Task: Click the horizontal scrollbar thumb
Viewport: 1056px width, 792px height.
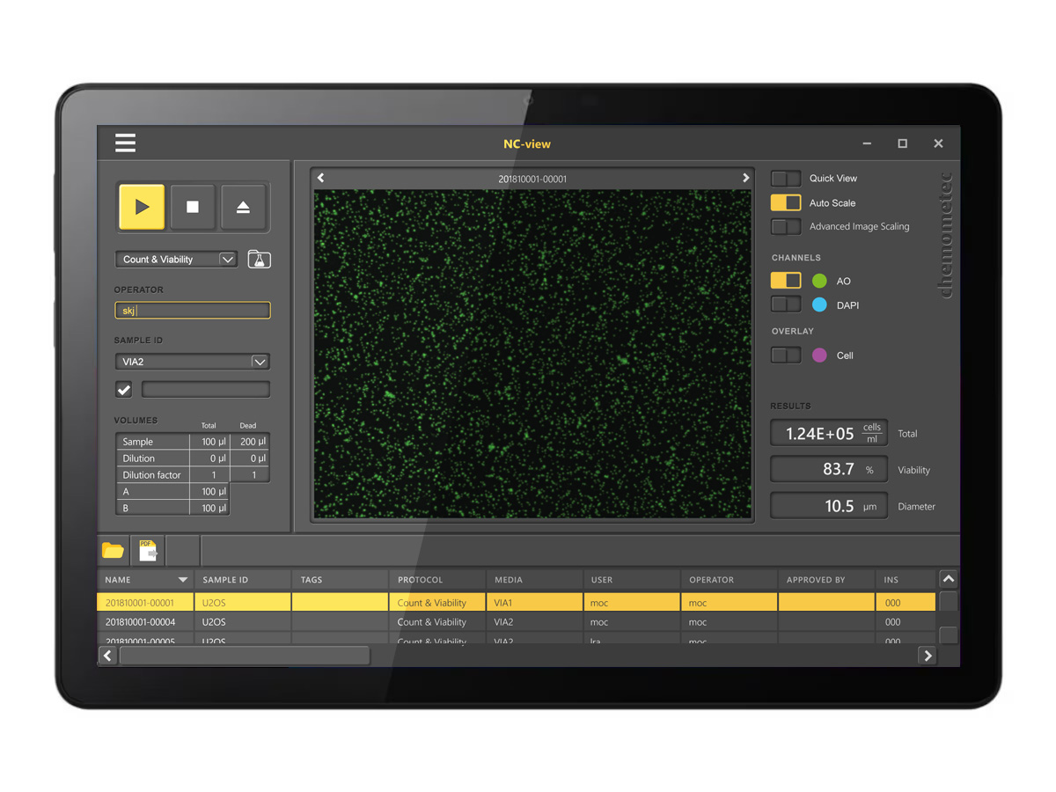Action: click(245, 656)
